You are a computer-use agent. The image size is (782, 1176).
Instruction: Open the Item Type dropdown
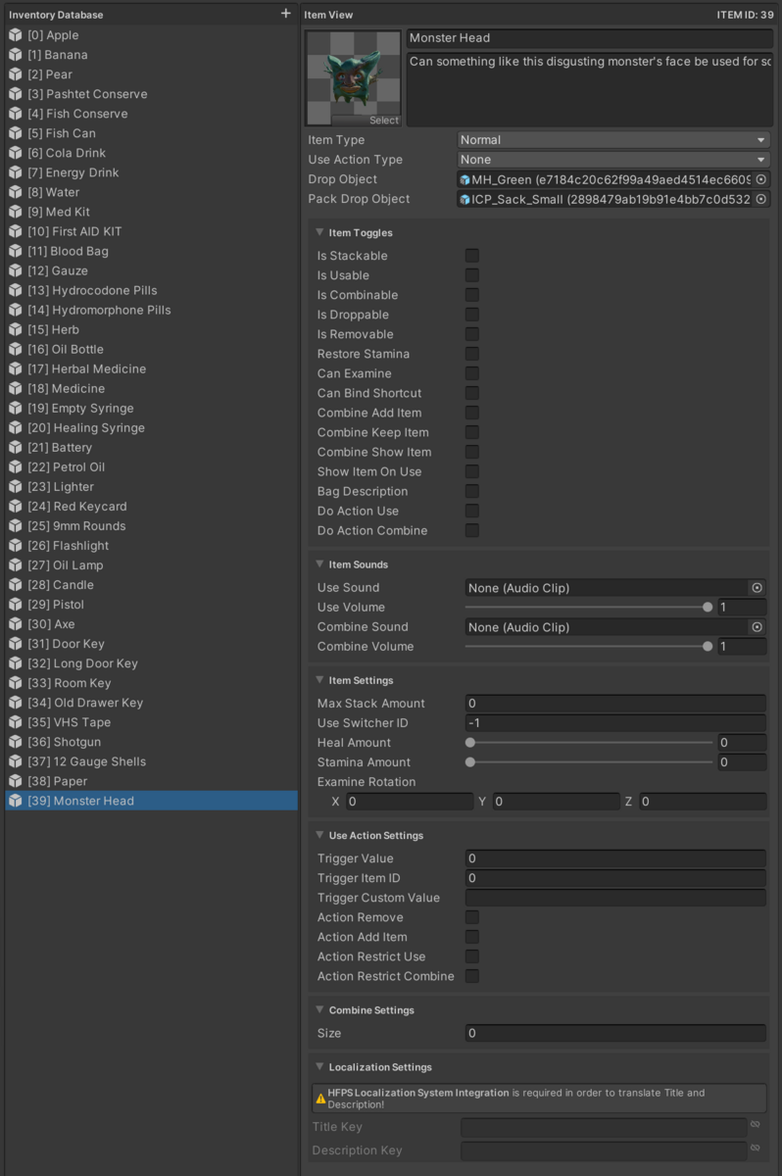(x=613, y=140)
